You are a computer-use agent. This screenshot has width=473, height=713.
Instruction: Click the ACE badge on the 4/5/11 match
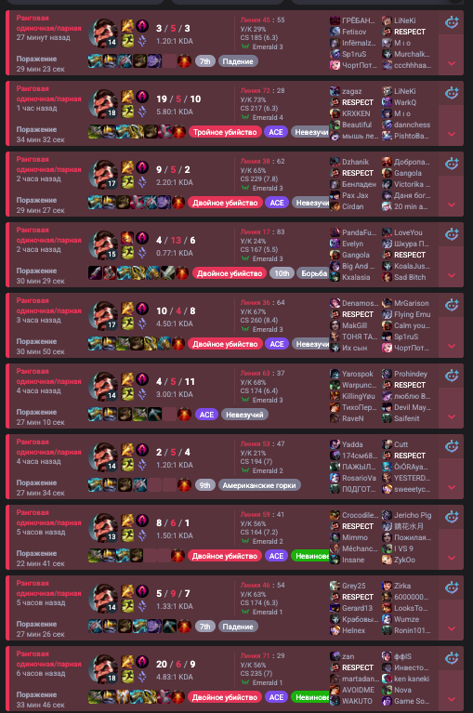click(206, 415)
